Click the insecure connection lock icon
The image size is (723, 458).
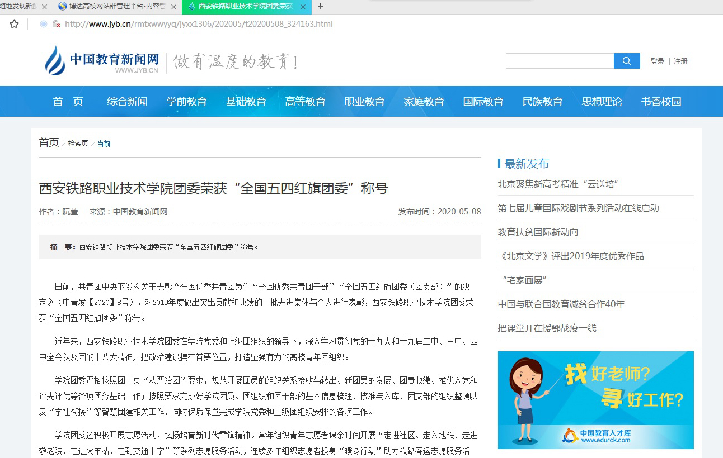[56, 24]
